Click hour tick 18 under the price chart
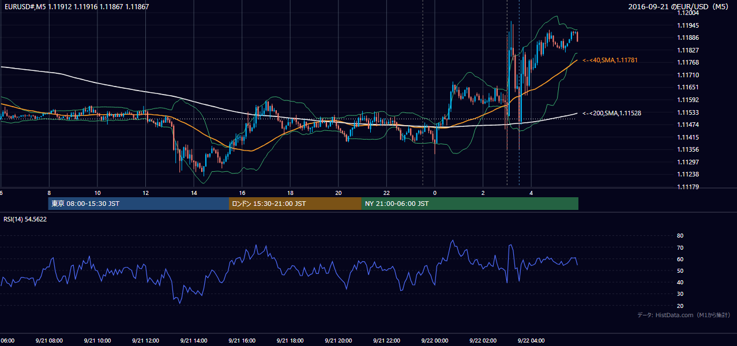Image resolution: width=737 pixels, height=346 pixels. [x=290, y=193]
